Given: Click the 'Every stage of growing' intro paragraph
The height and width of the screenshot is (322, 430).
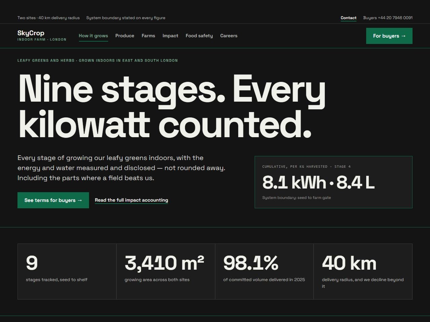Looking at the screenshot, I should coord(121,168).
